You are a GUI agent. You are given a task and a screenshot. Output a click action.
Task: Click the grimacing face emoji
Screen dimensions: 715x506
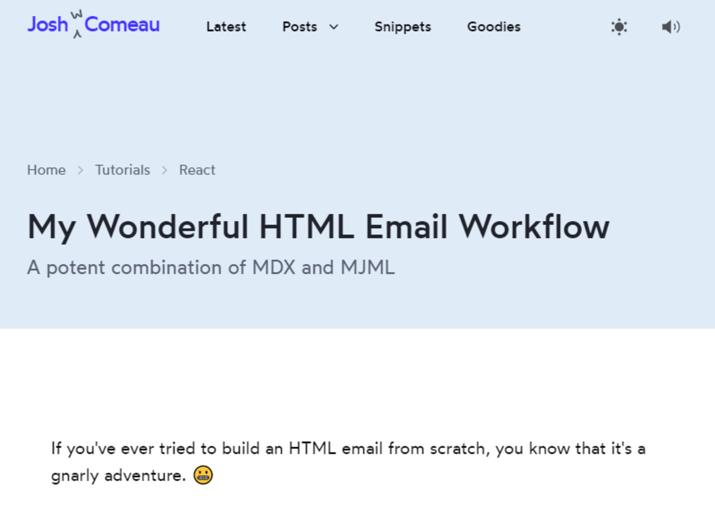tap(203, 475)
